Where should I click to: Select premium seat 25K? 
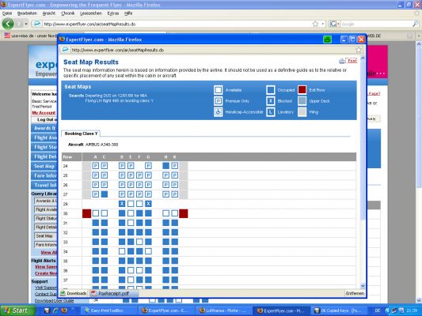175,175
